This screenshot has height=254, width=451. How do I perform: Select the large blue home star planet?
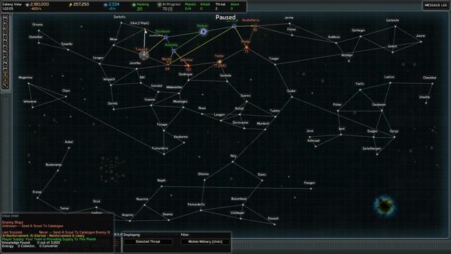(x=204, y=31)
